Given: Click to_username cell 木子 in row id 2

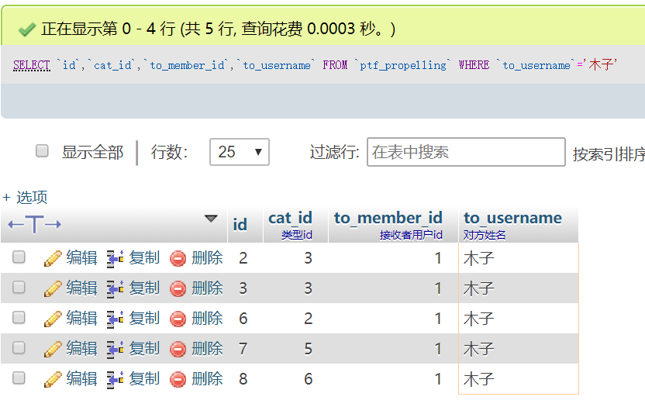Looking at the screenshot, I should pyautogui.click(x=478, y=258).
